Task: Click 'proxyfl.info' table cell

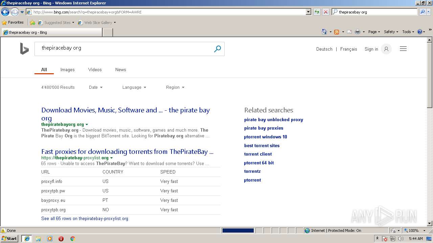Action: click(52, 181)
